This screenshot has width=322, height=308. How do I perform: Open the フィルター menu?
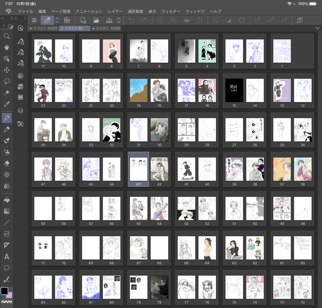tap(171, 12)
